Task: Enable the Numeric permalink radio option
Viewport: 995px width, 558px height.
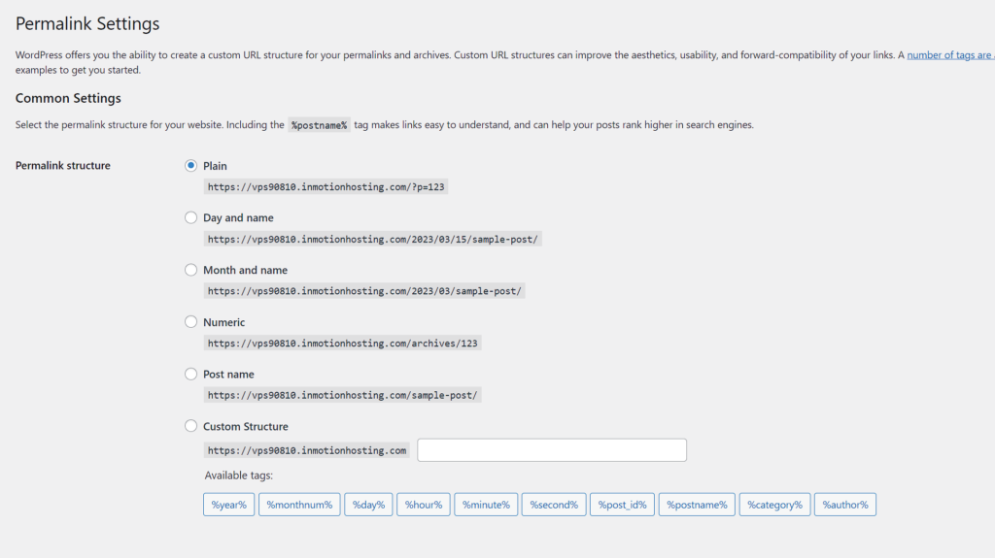Action: pyautogui.click(x=190, y=322)
